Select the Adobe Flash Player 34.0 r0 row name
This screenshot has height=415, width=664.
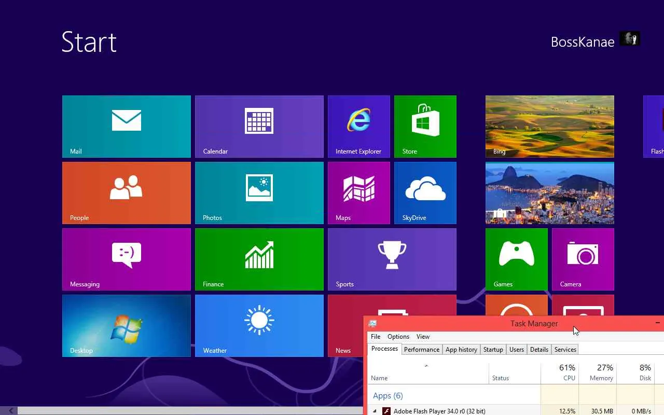point(439,411)
